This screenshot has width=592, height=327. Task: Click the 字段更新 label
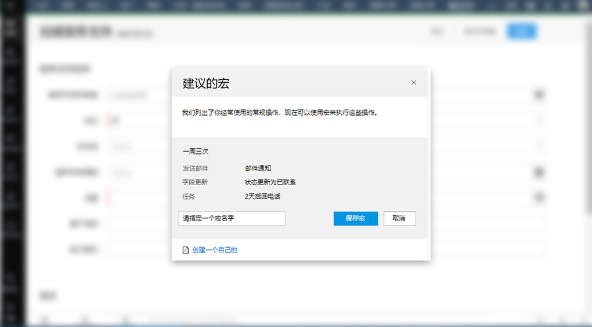[x=195, y=182]
